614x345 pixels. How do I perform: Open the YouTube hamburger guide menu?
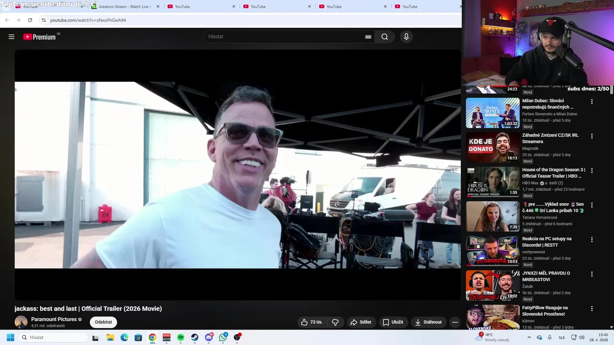point(12,37)
